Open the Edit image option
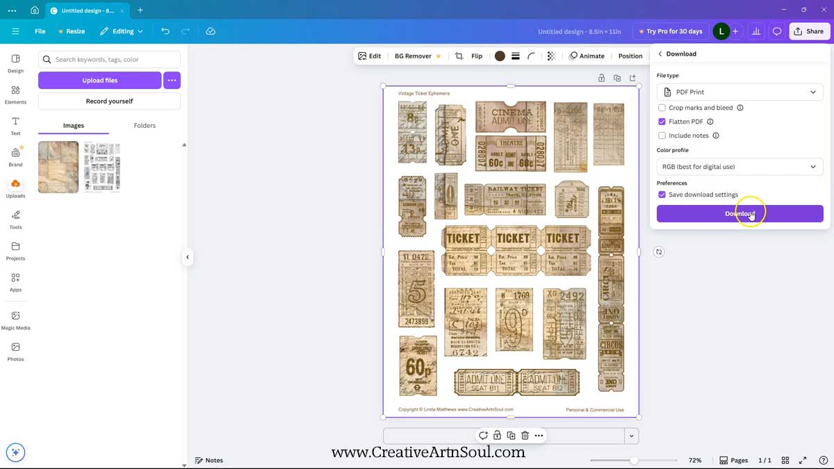834x469 pixels. (370, 56)
